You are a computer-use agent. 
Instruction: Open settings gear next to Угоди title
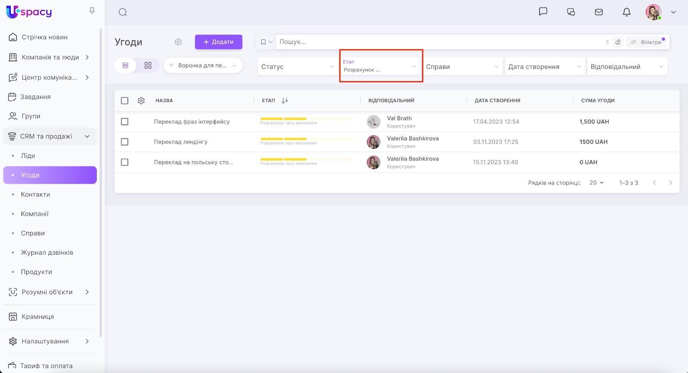click(178, 42)
